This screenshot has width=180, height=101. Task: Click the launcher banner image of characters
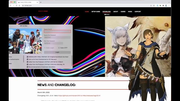pos(25,41)
